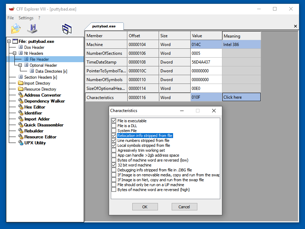
Task: Check If Image is on Net swap option
Action: (x=114, y=180)
